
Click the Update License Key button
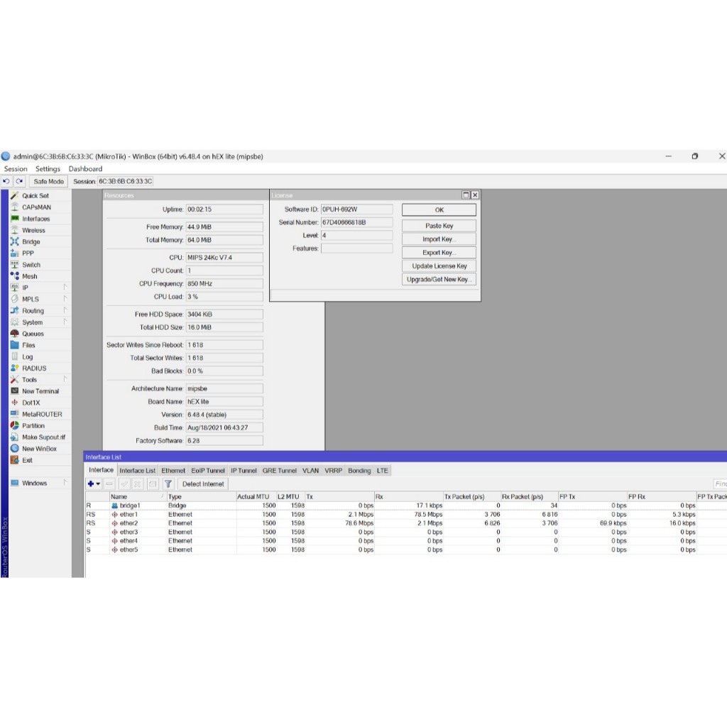coord(439,266)
